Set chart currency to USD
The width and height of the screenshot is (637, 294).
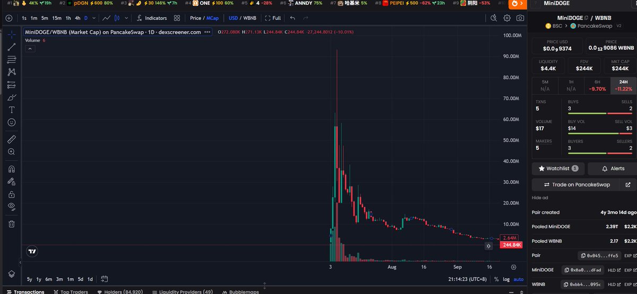[x=233, y=18]
